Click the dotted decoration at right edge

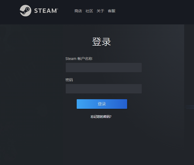coord(189,107)
